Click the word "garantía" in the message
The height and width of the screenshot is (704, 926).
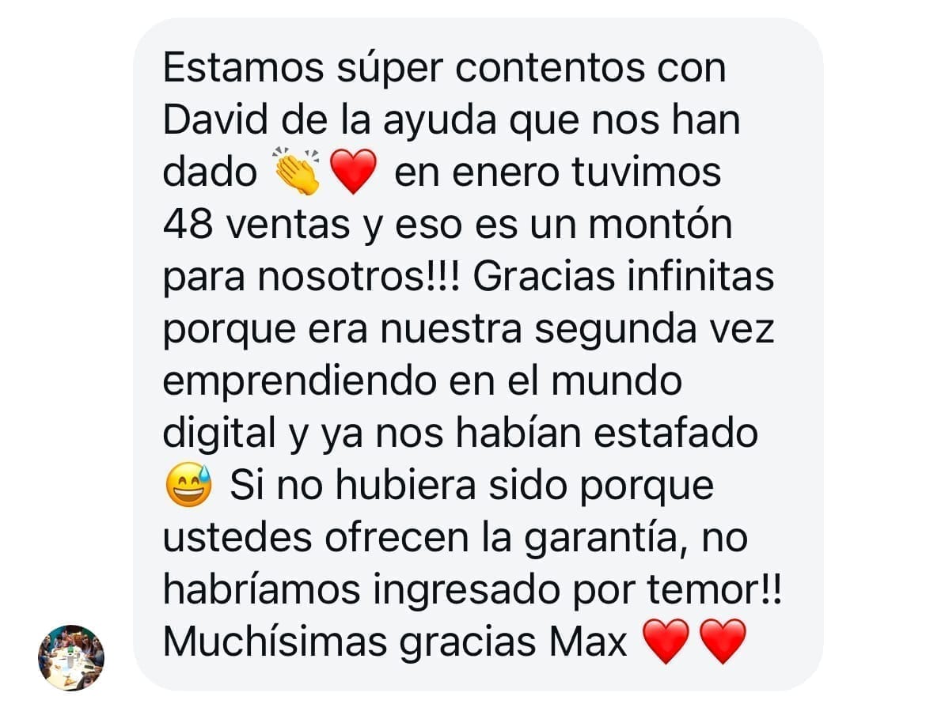603,538
